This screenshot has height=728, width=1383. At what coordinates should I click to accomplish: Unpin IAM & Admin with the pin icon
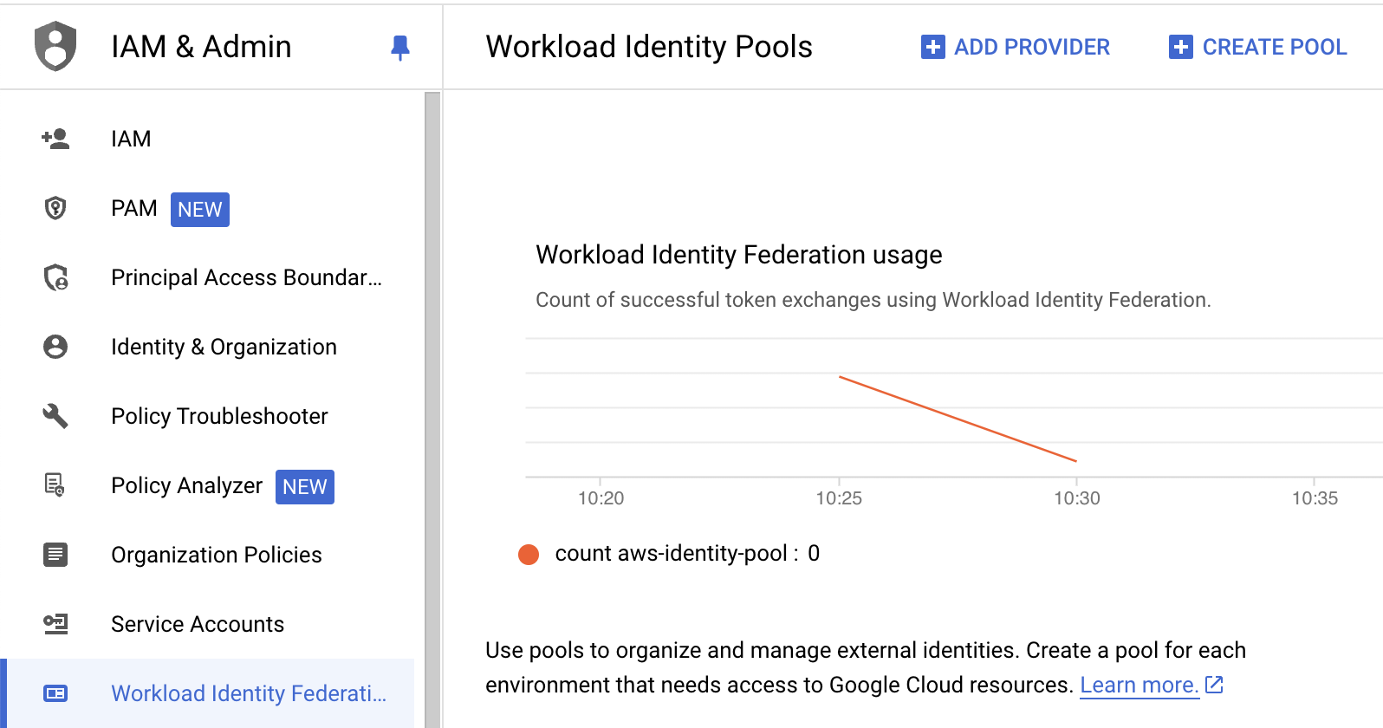pos(400,48)
